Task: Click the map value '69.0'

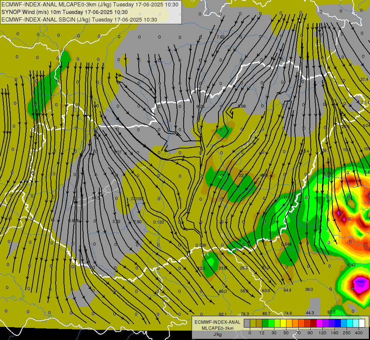Action: (223, 291)
